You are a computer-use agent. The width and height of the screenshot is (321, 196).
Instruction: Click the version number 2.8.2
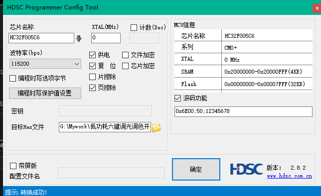tap(298, 168)
